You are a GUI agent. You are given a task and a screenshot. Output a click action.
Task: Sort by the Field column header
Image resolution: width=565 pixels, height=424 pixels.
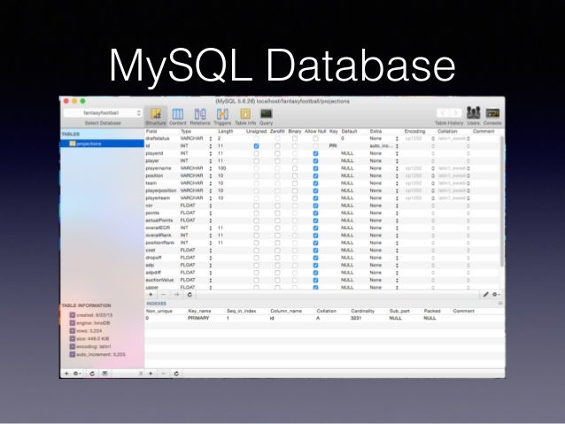click(x=151, y=132)
